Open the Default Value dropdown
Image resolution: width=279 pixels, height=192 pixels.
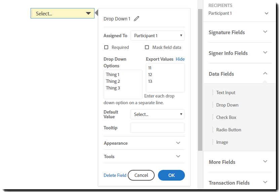[157, 114]
